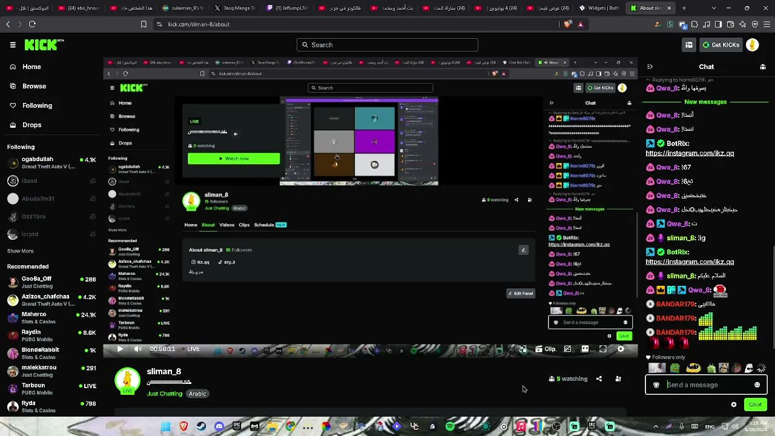
Task: Toggle fullscreen on the stream player
Action: pyautogui.click(x=603, y=349)
